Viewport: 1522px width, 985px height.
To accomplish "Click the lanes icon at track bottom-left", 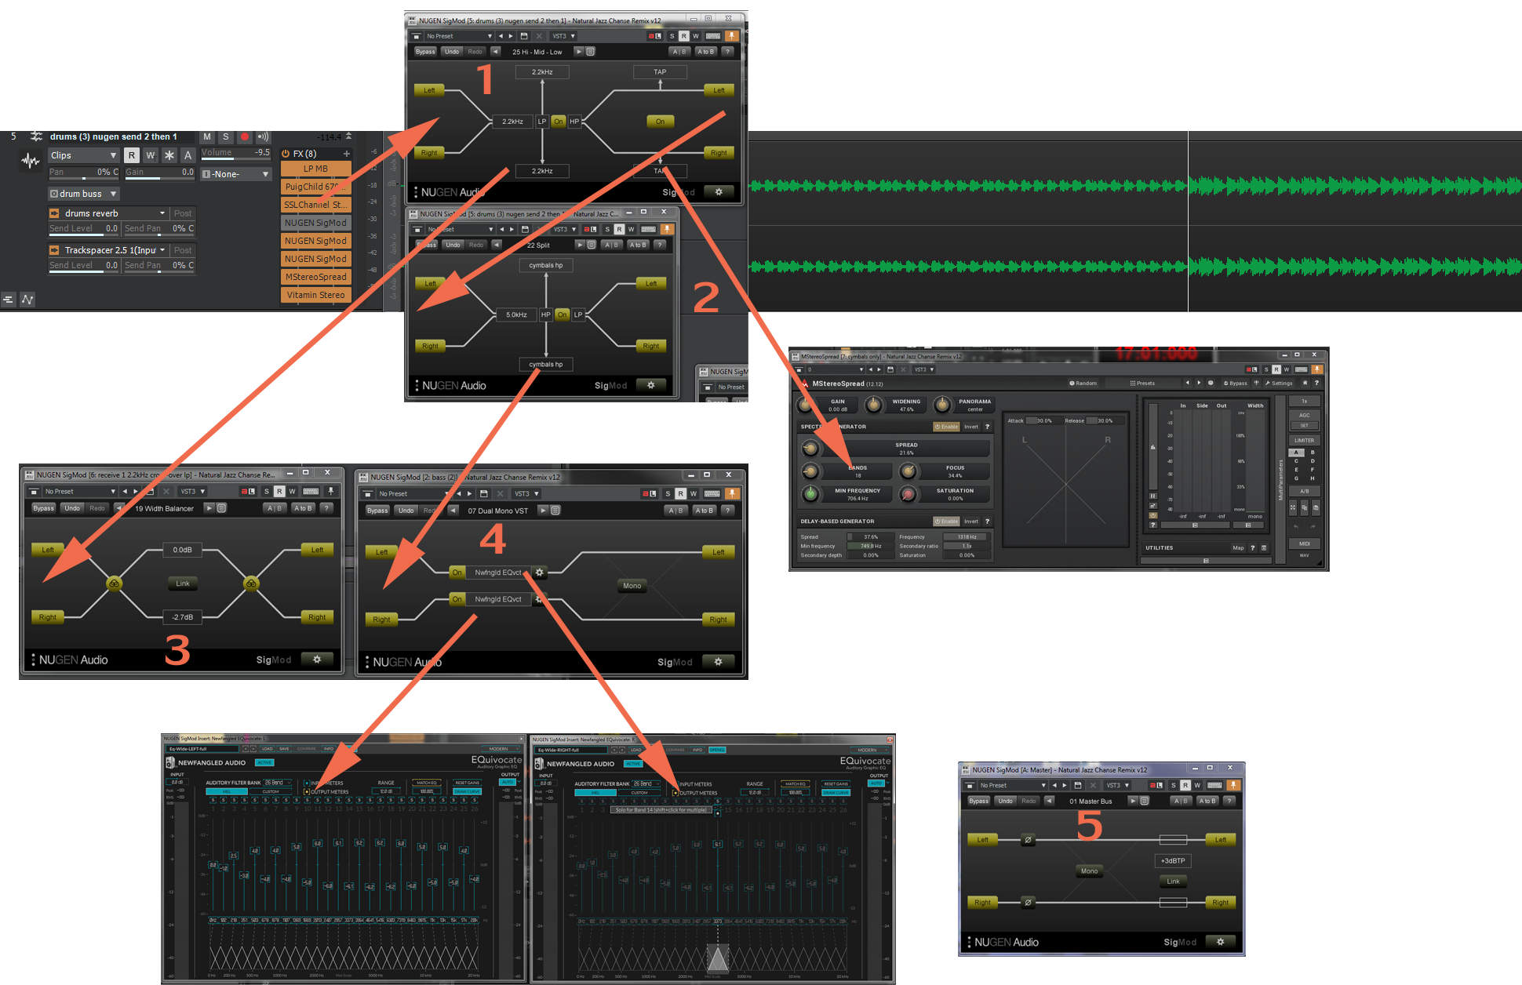I will tap(8, 300).
